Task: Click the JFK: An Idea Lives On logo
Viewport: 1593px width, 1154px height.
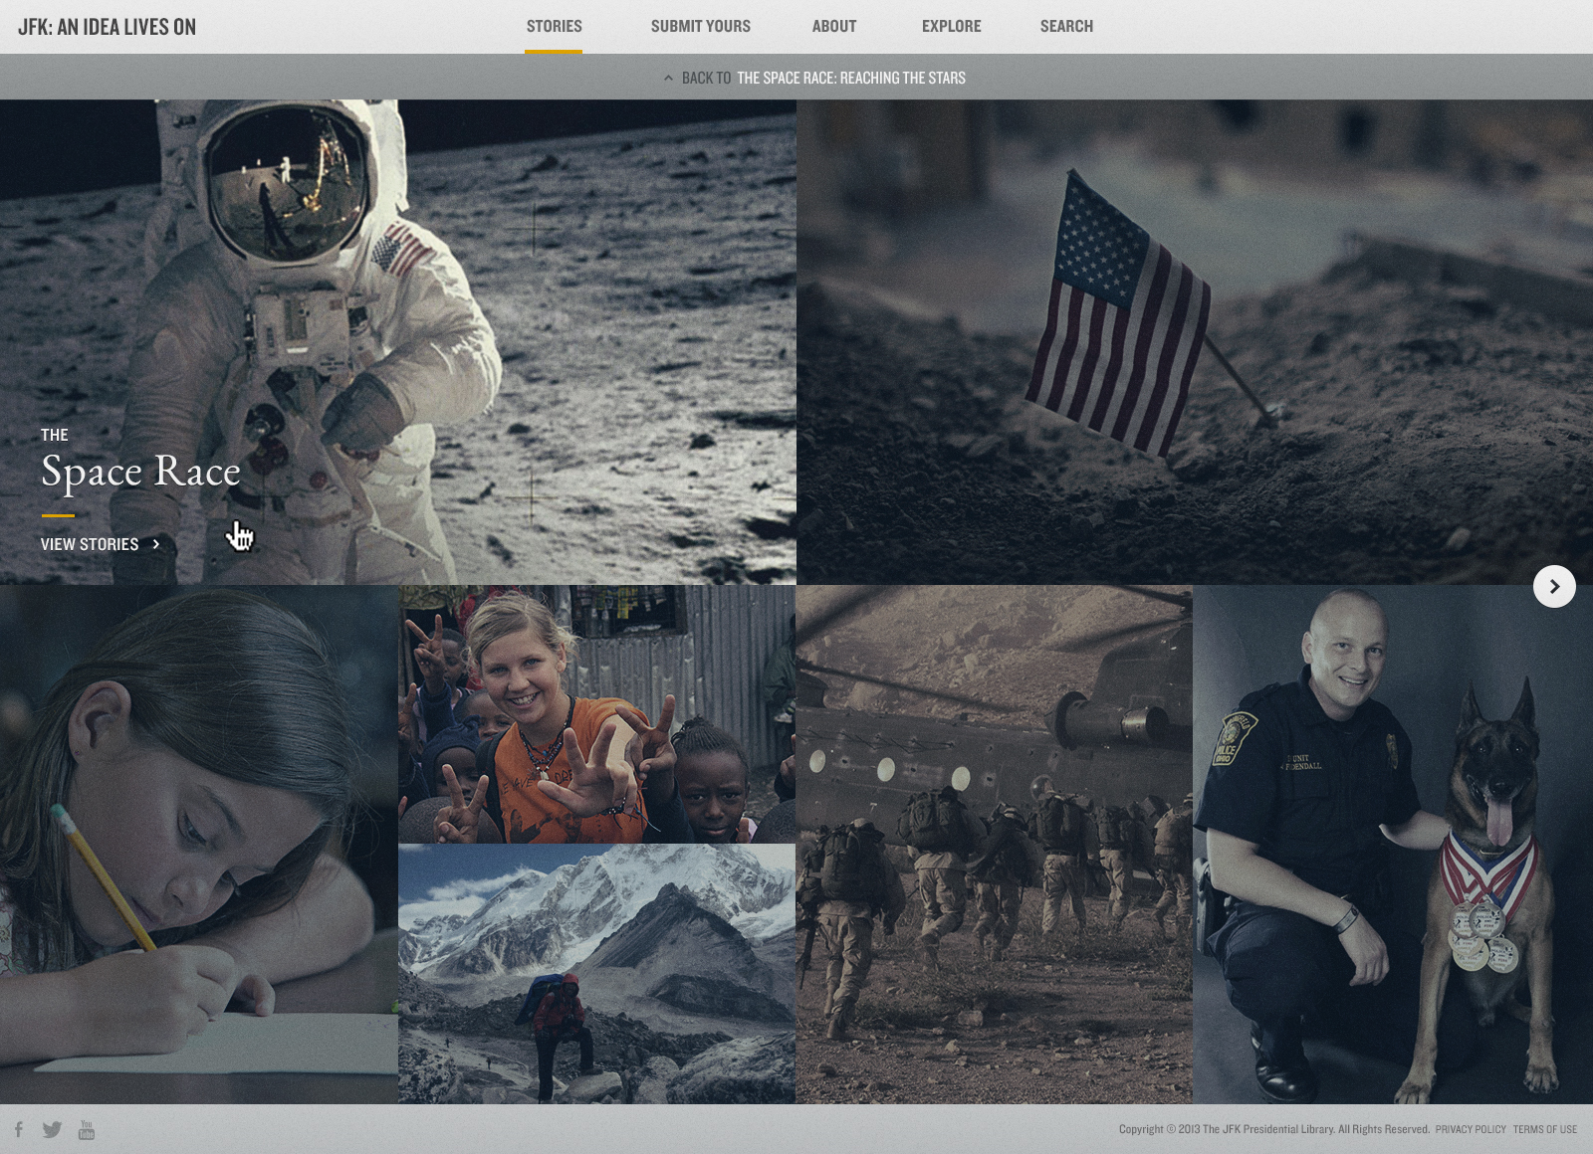Action: (107, 27)
